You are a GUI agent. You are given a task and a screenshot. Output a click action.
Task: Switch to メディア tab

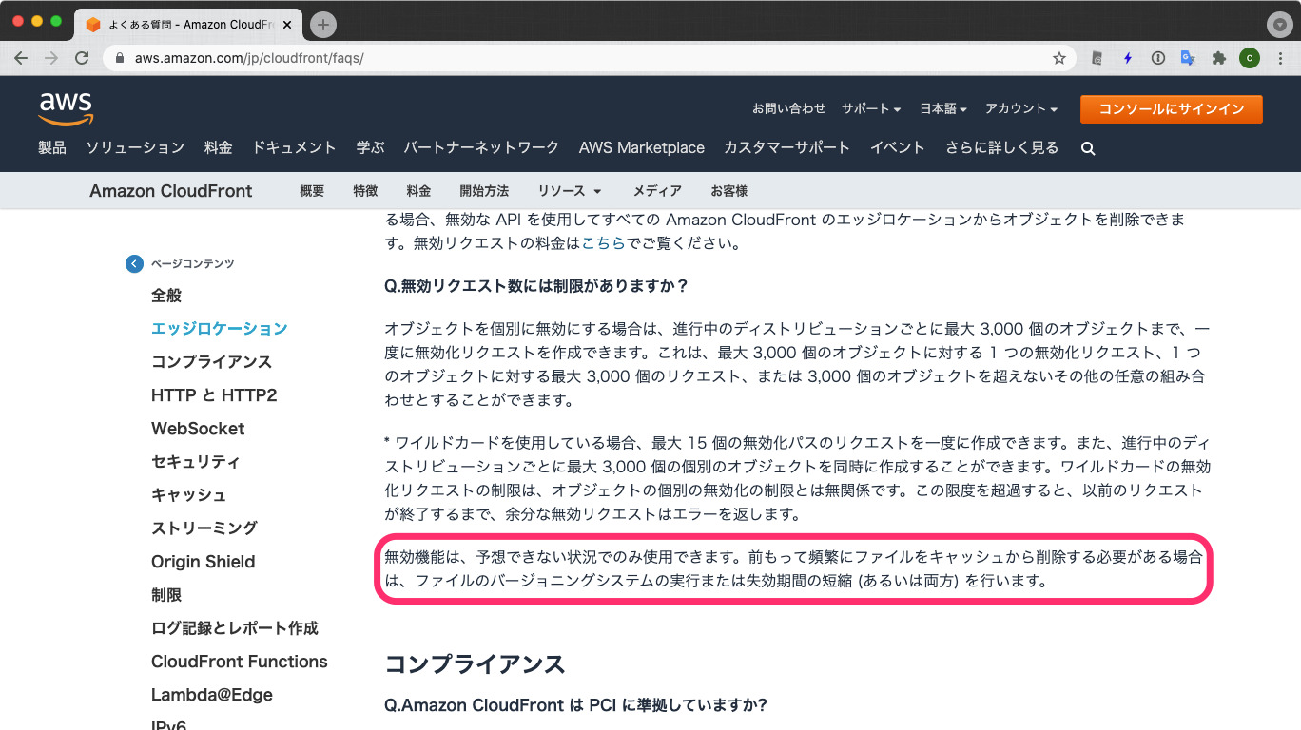pos(657,191)
